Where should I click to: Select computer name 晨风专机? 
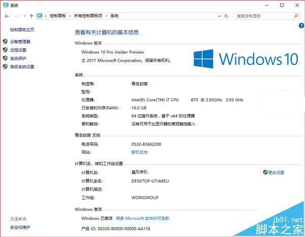(139, 172)
